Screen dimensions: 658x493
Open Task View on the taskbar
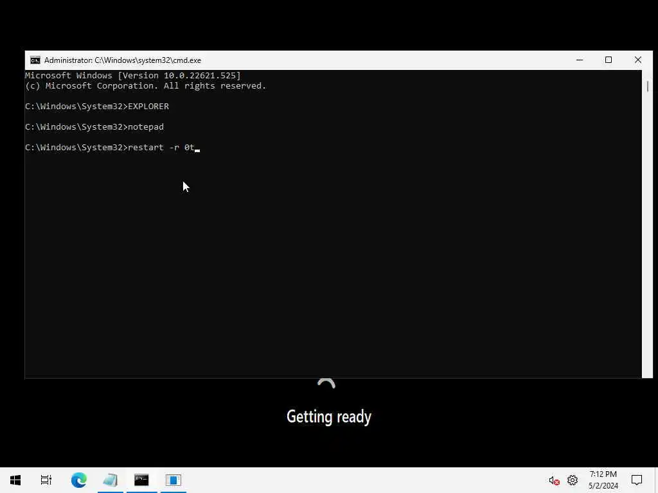click(46, 480)
